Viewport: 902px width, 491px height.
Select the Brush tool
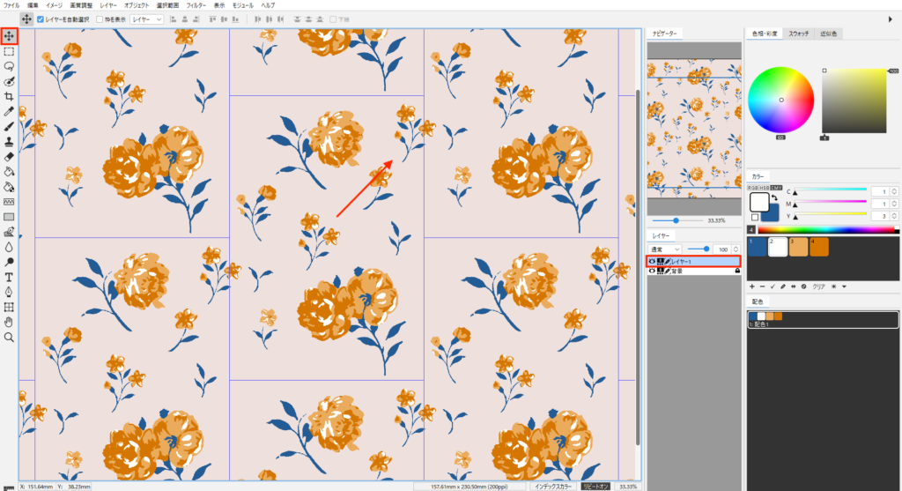point(9,127)
